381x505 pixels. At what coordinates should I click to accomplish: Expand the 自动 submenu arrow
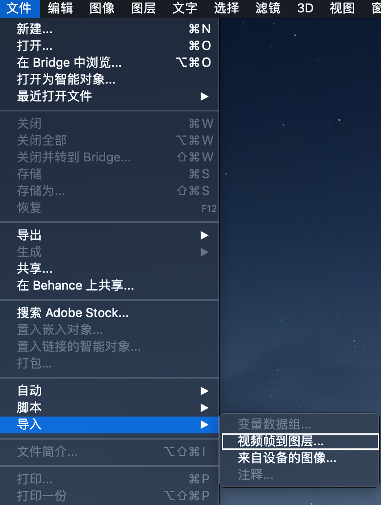(x=204, y=391)
